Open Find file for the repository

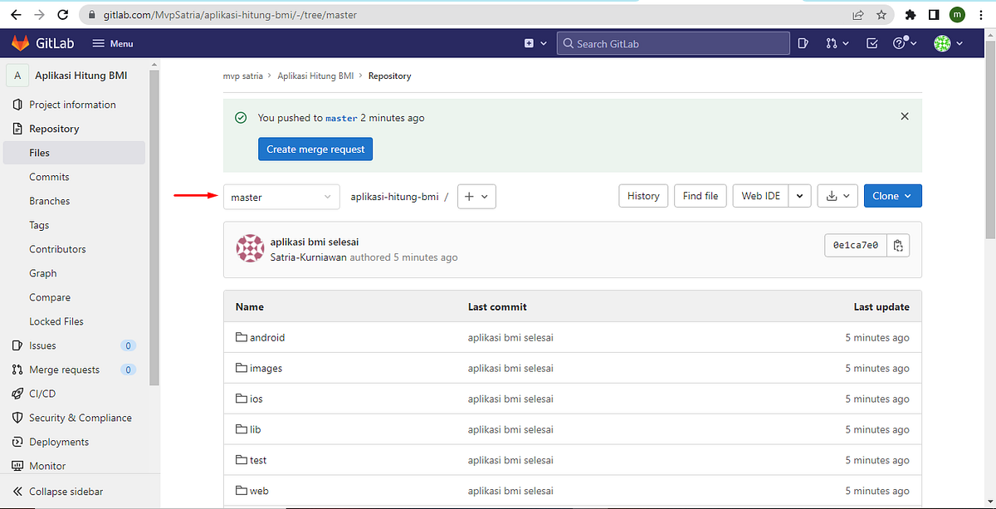(x=700, y=195)
